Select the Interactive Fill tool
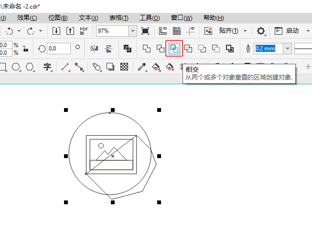Screen dimensions: 312x229 pyautogui.click(x=156, y=67)
